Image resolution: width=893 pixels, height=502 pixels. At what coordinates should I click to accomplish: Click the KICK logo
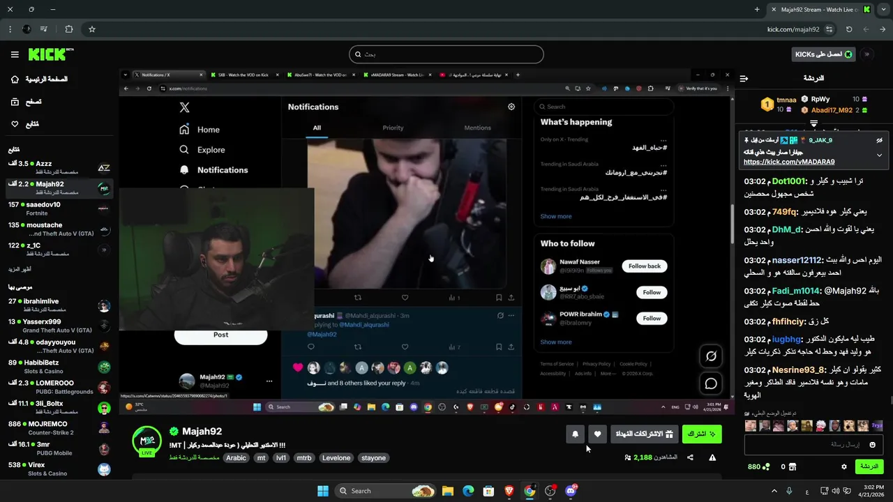(50, 54)
